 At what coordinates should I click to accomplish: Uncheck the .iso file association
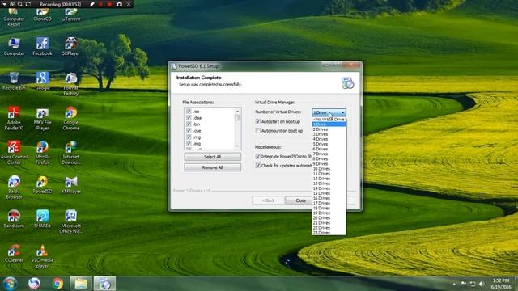[x=189, y=112]
